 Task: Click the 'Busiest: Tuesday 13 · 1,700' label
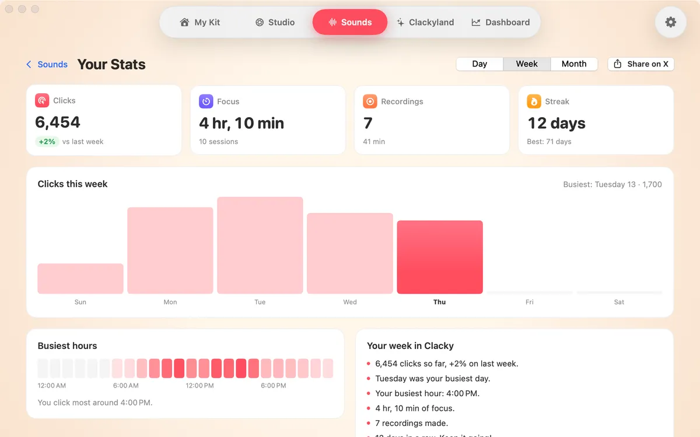612,184
